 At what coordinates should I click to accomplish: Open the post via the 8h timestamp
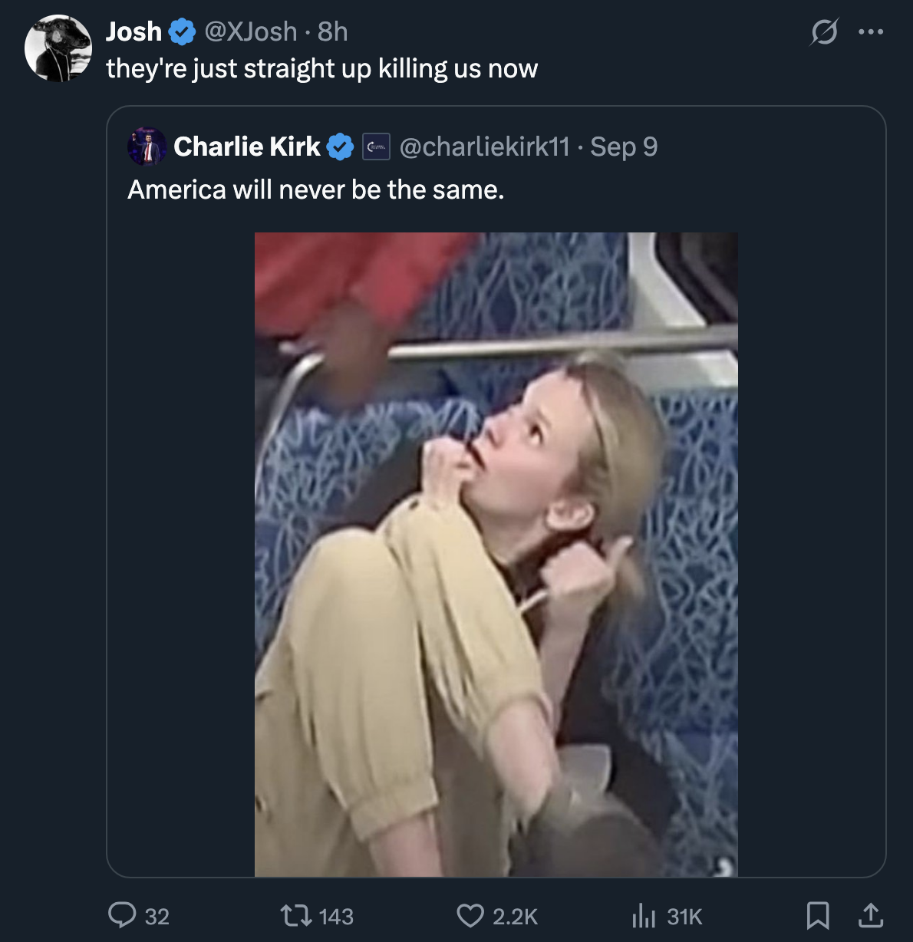click(333, 31)
